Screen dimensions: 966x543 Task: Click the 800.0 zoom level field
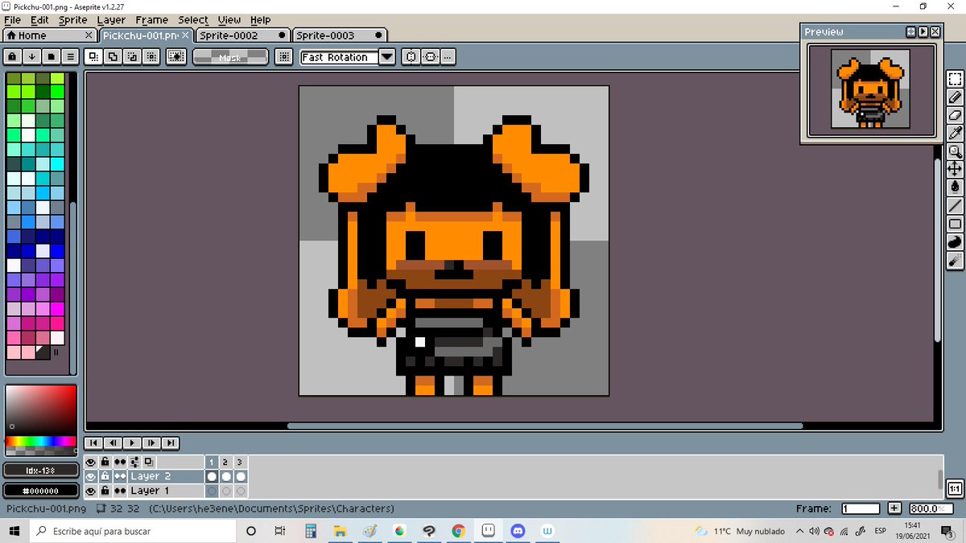click(x=931, y=509)
